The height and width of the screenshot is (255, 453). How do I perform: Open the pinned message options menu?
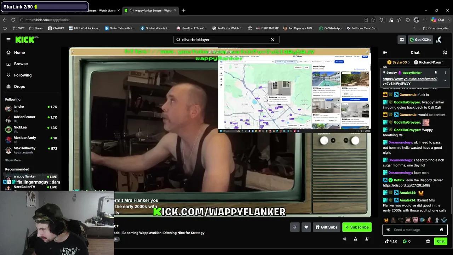pyautogui.click(x=445, y=73)
